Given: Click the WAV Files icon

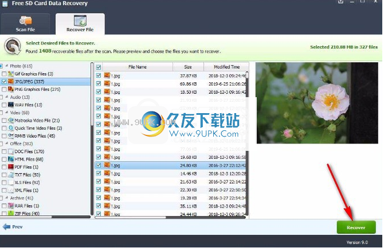Looking at the screenshot, I should click(11, 105).
